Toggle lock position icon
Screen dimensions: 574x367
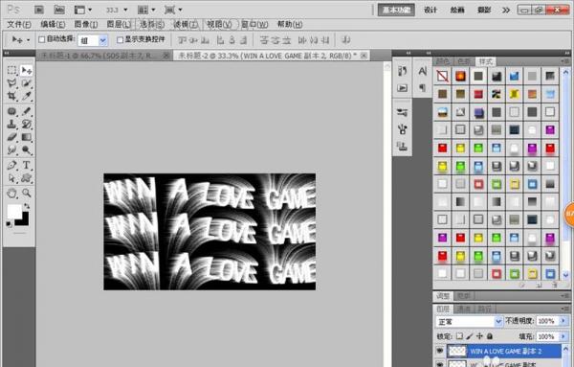pos(479,336)
